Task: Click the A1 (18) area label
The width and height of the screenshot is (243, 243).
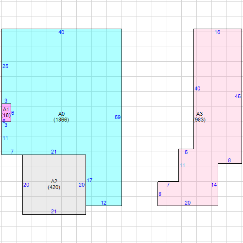Action: pos(6,112)
